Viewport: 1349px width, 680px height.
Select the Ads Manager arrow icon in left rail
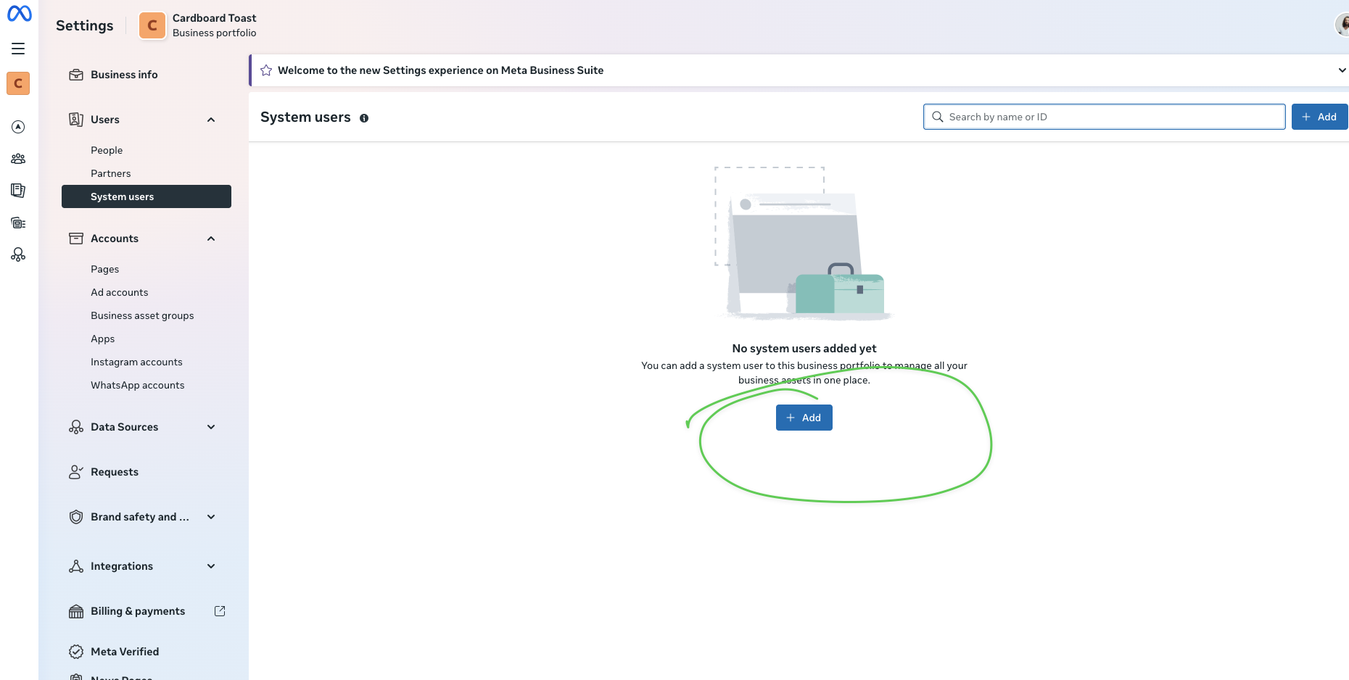click(x=18, y=126)
